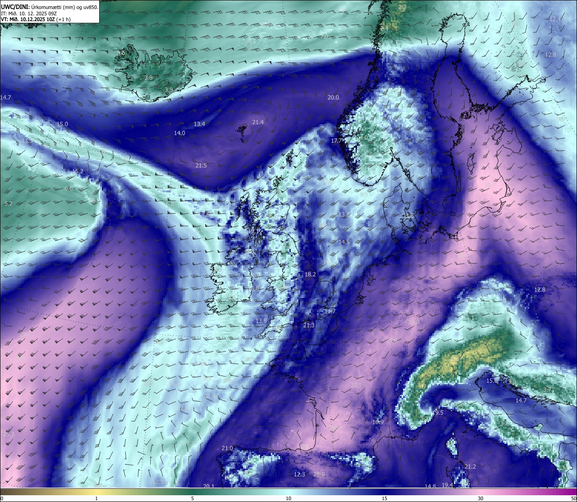Click the color scale tick labeled 10
Image resolution: width=577 pixels, height=502 pixels.
tap(288, 498)
